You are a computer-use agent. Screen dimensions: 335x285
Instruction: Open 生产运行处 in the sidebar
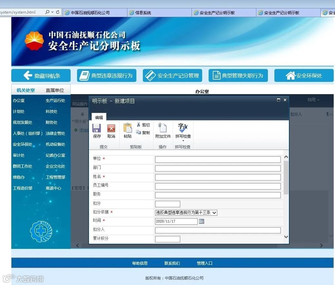click(55, 100)
